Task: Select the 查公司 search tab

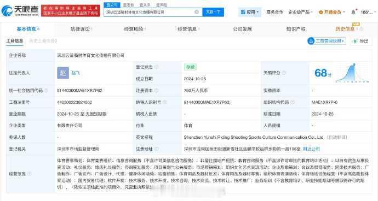Action: coord(112,5)
